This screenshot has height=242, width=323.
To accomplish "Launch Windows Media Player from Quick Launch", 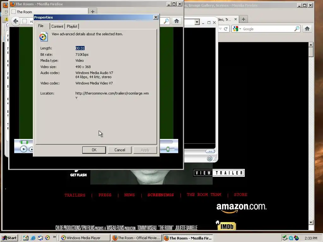I will pyautogui.click(x=47, y=238).
